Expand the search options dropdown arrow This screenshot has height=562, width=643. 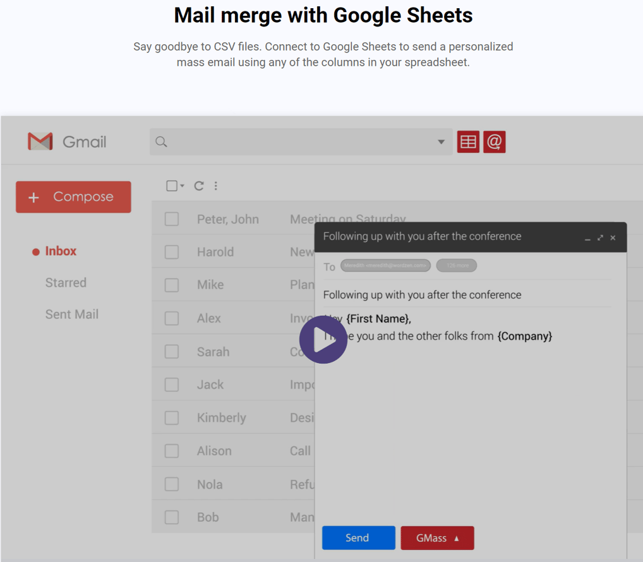pyautogui.click(x=442, y=142)
